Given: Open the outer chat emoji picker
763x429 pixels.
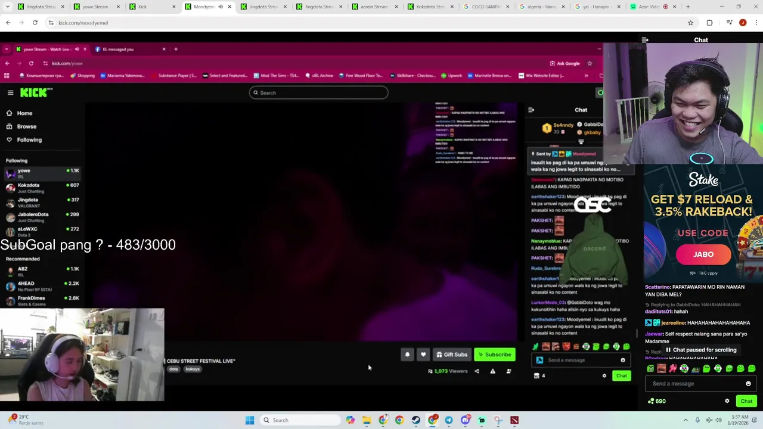Looking at the screenshot, I should pyautogui.click(x=748, y=384).
